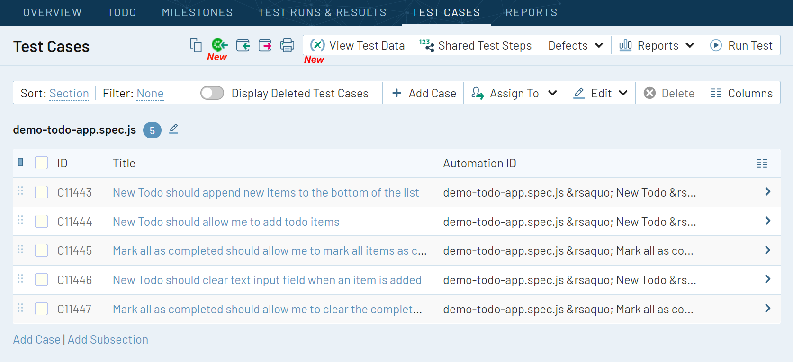Check the box for case C11443
Screen dimensions: 793x362
tap(42, 192)
